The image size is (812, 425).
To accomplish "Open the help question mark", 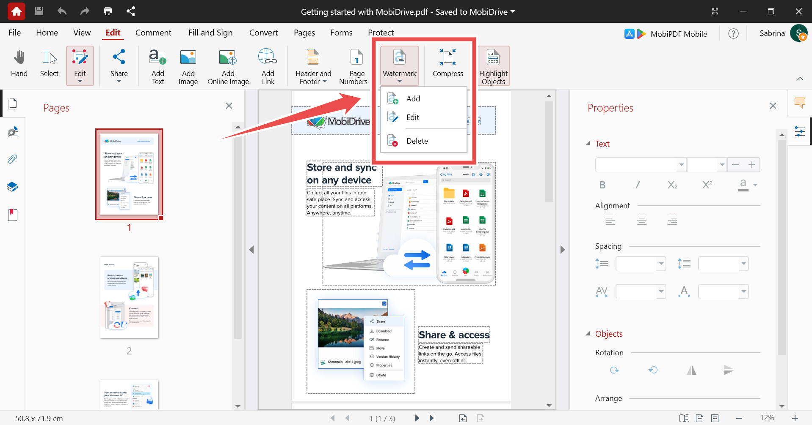I will (733, 33).
